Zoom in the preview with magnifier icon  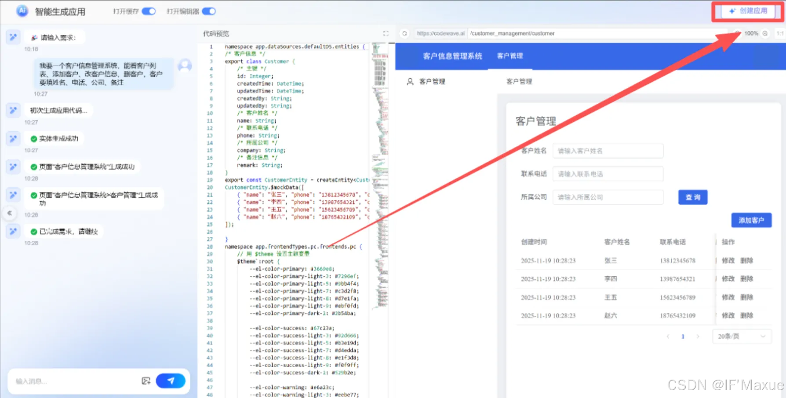(x=765, y=33)
